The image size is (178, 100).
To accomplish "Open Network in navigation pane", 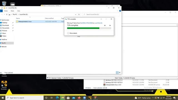I will coord(4,47).
